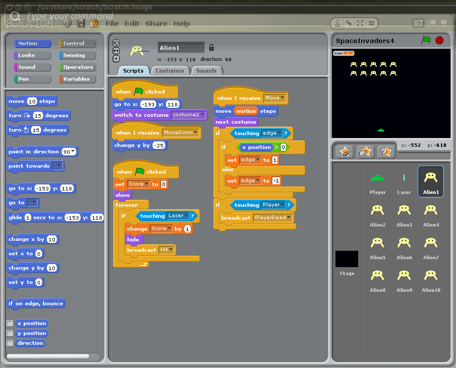Enable the direction stage monitor checkbox
The width and height of the screenshot is (456, 368).
point(9,343)
